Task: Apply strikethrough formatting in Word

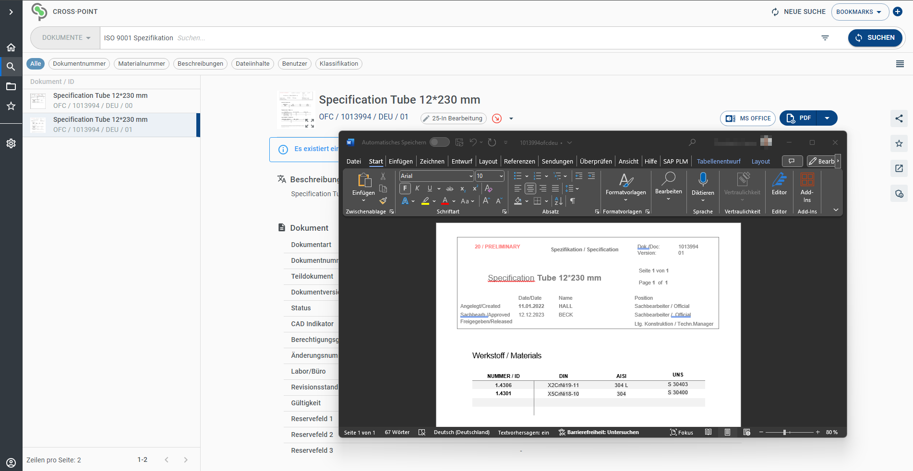Action: pos(450,188)
